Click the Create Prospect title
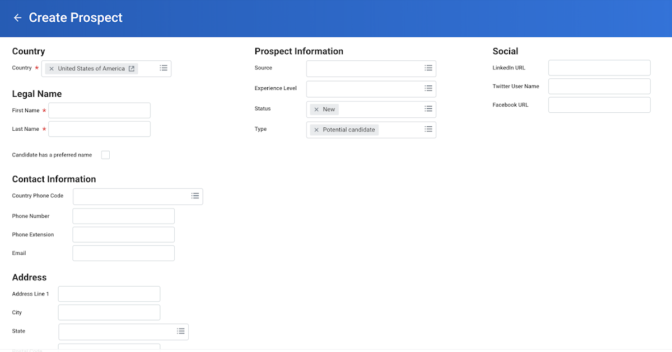The width and height of the screenshot is (672, 352). click(75, 17)
